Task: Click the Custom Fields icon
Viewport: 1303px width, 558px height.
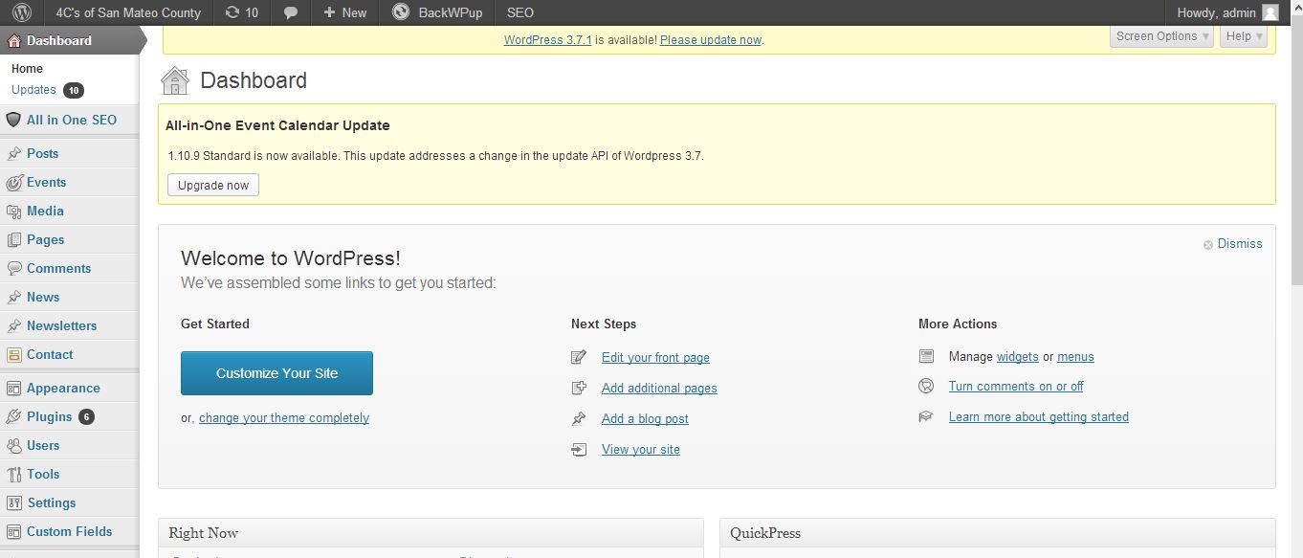Action: tap(13, 531)
